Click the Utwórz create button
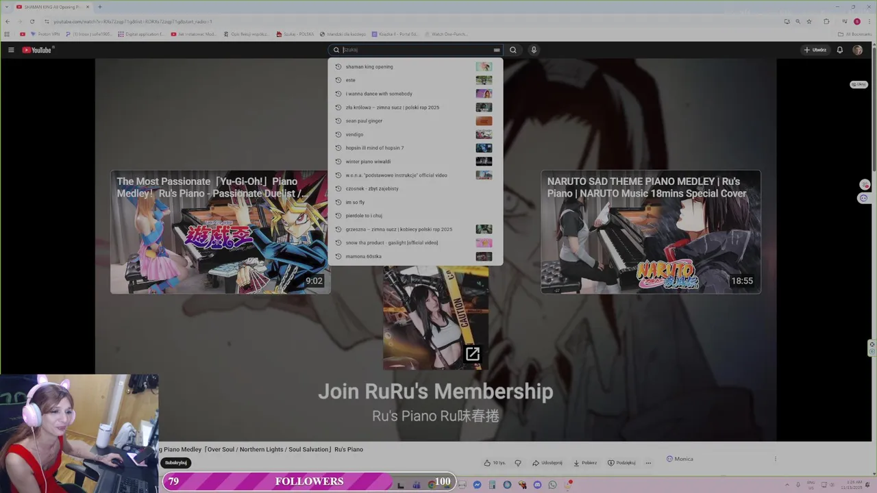 click(x=815, y=50)
